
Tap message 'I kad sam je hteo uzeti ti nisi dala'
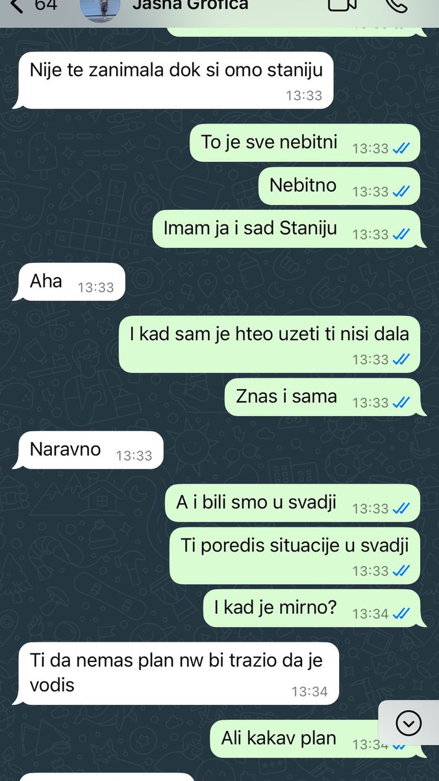pos(270,345)
